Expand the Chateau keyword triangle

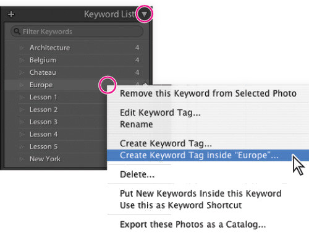(x=22, y=72)
